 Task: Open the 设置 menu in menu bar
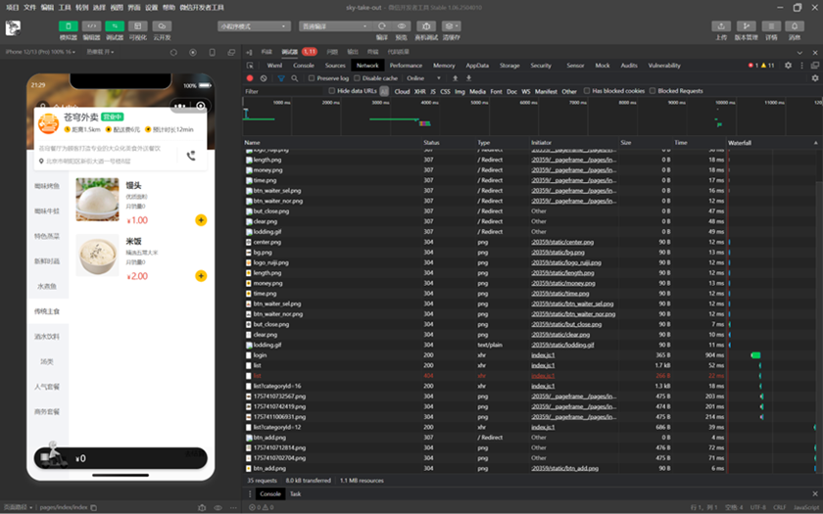coord(151,8)
